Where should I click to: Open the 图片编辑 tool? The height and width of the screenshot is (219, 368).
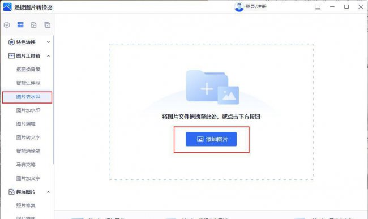point(26,124)
